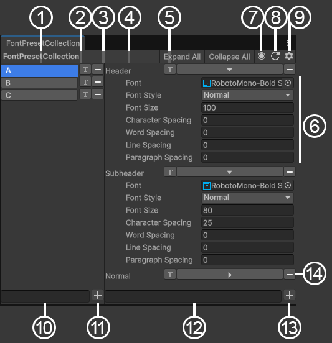332x343 pixels.
Task: Click the Header Line Spacing field
Action: [x=247, y=145]
